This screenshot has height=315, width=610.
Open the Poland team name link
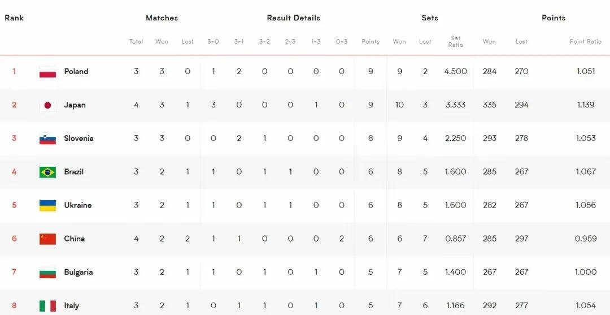(x=76, y=71)
